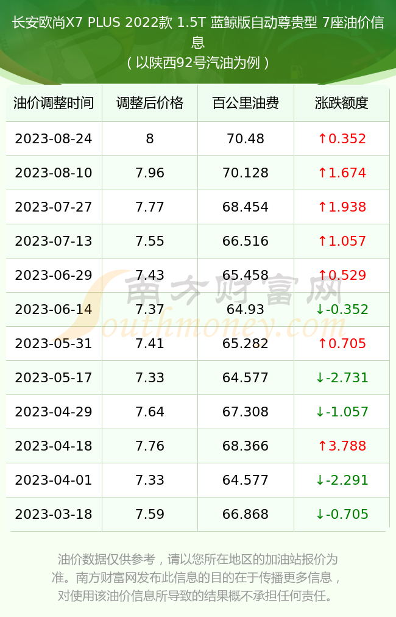Click the red ↑3.788 increase value
This screenshot has width=396, height=617.
342,446
